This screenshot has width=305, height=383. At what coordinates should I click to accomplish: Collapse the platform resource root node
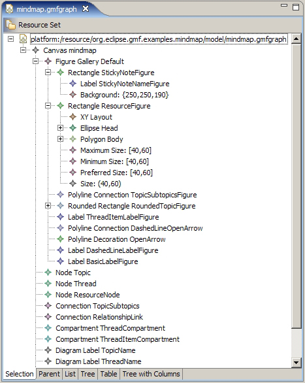(x=10, y=39)
